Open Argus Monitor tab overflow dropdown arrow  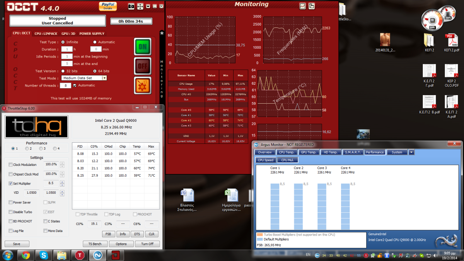[x=411, y=152]
